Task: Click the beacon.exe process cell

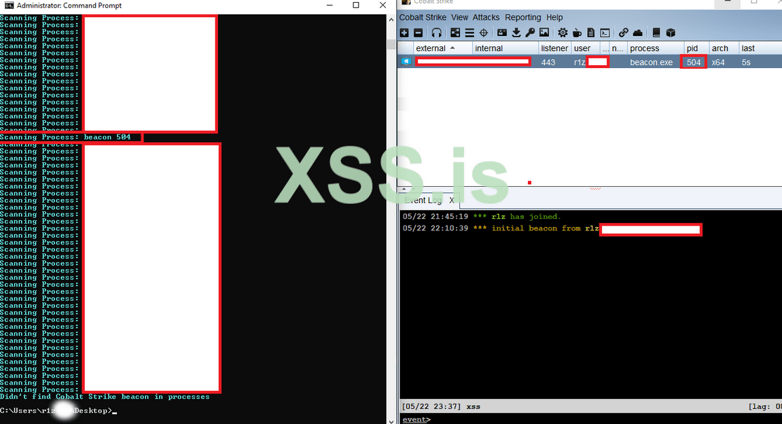Action: [x=652, y=63]
